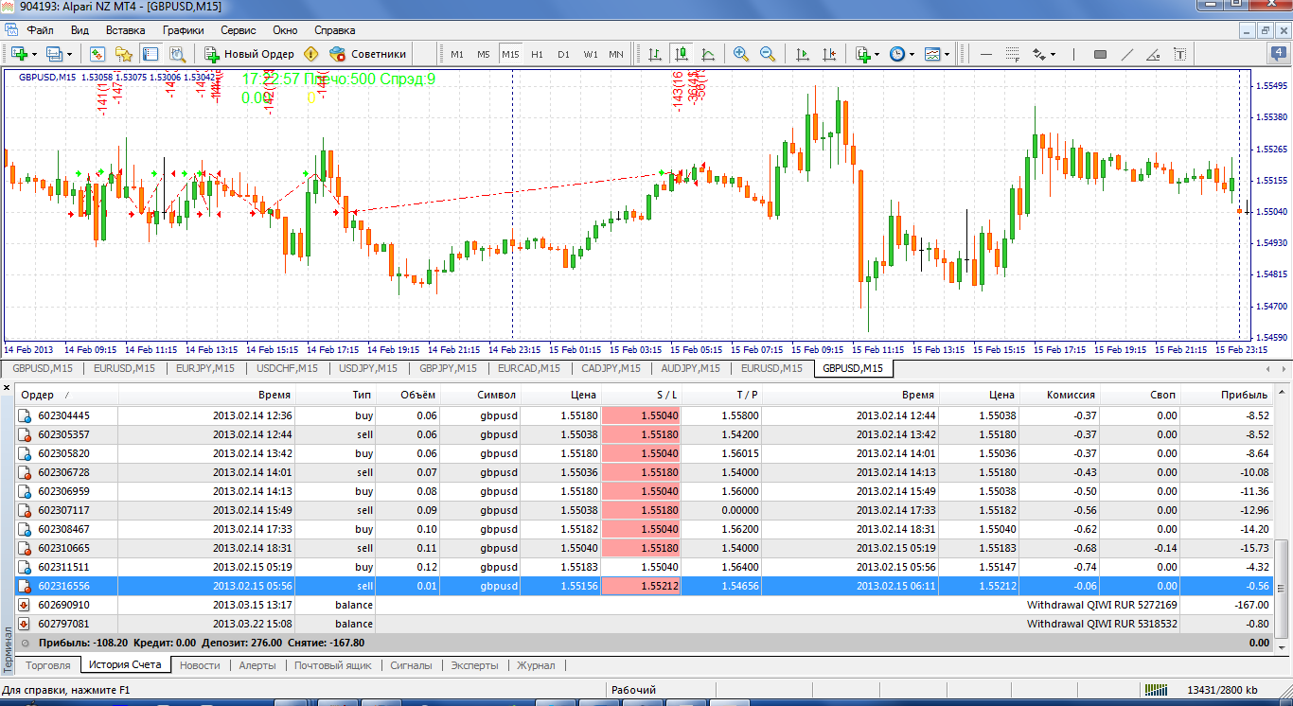Open the Файл menu
The height and width of the screenshot is (706, 1293).
point(40,30)
